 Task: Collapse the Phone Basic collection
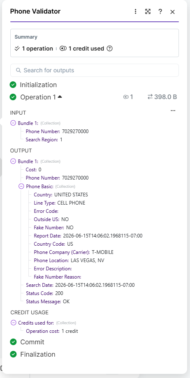pyautogui.click(x=21, y=186)
